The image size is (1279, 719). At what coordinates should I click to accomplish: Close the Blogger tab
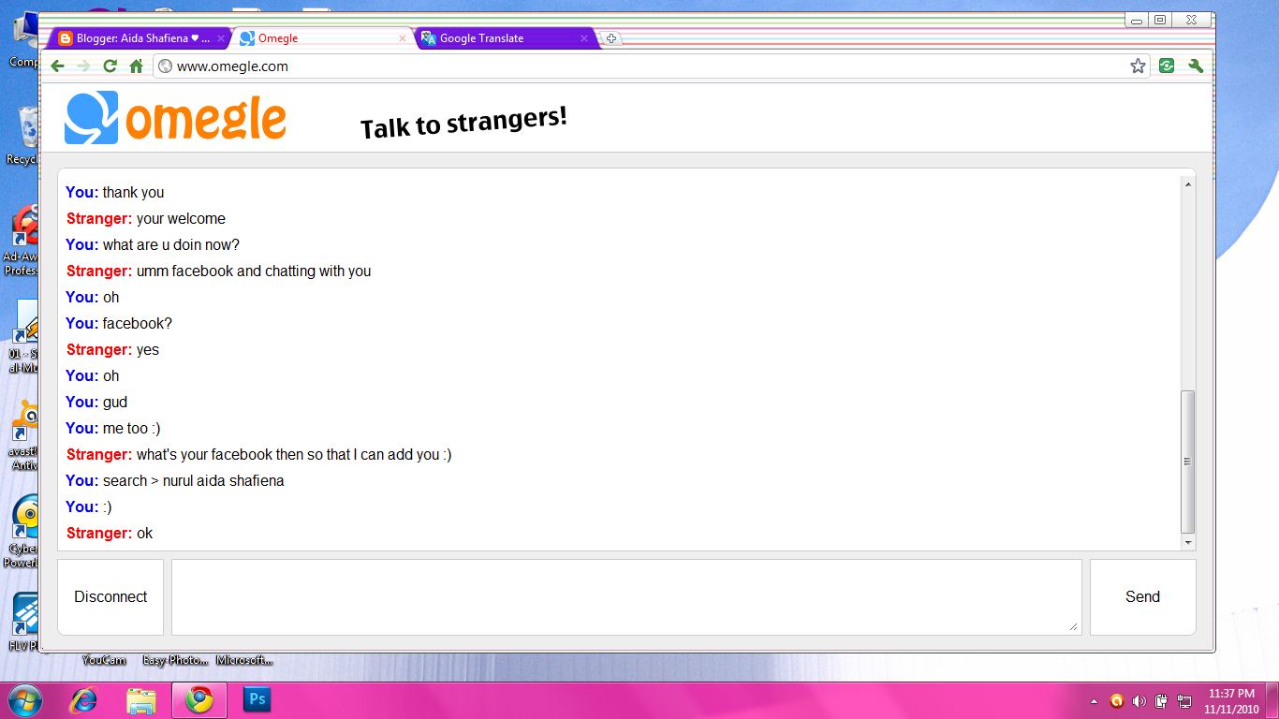(221, 38)
